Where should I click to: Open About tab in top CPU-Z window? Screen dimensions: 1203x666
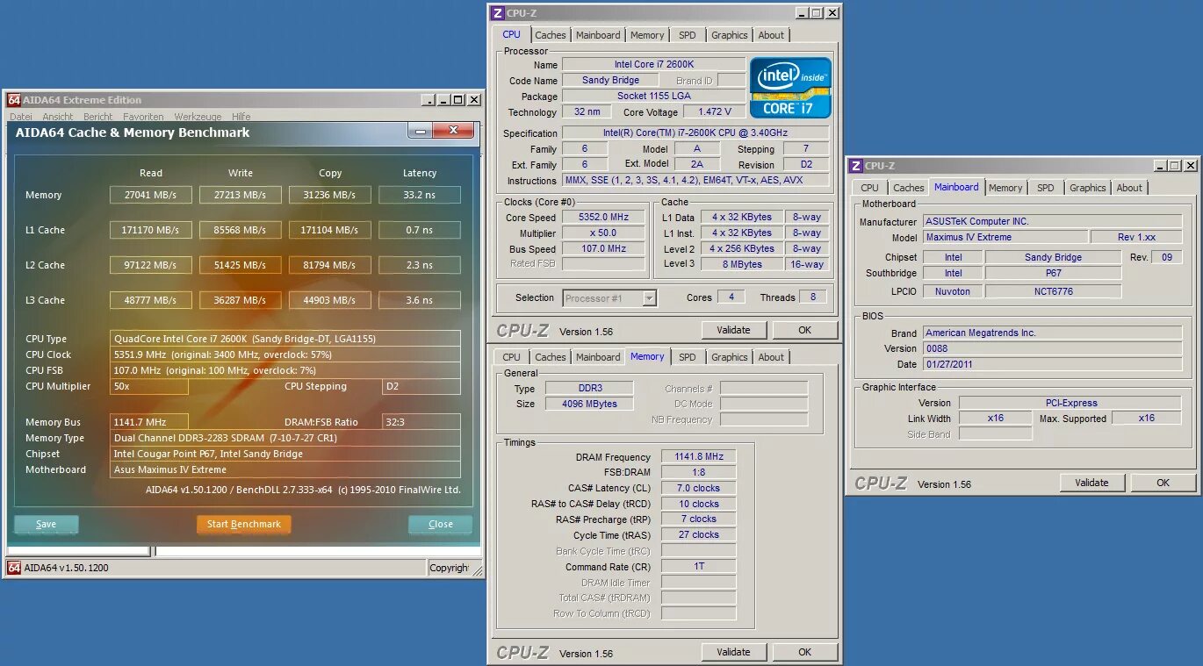[771, 35]
